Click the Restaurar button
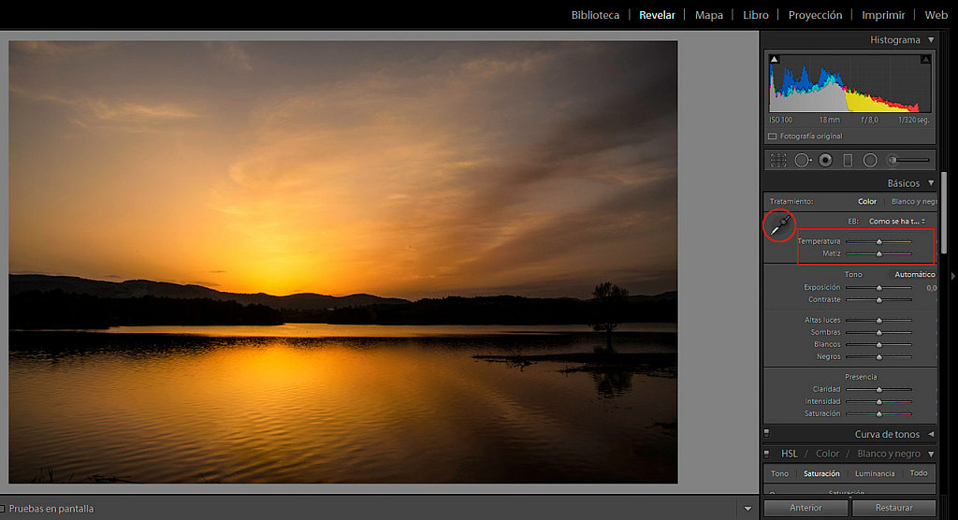The image size is (958, 520). pos(893,508)
